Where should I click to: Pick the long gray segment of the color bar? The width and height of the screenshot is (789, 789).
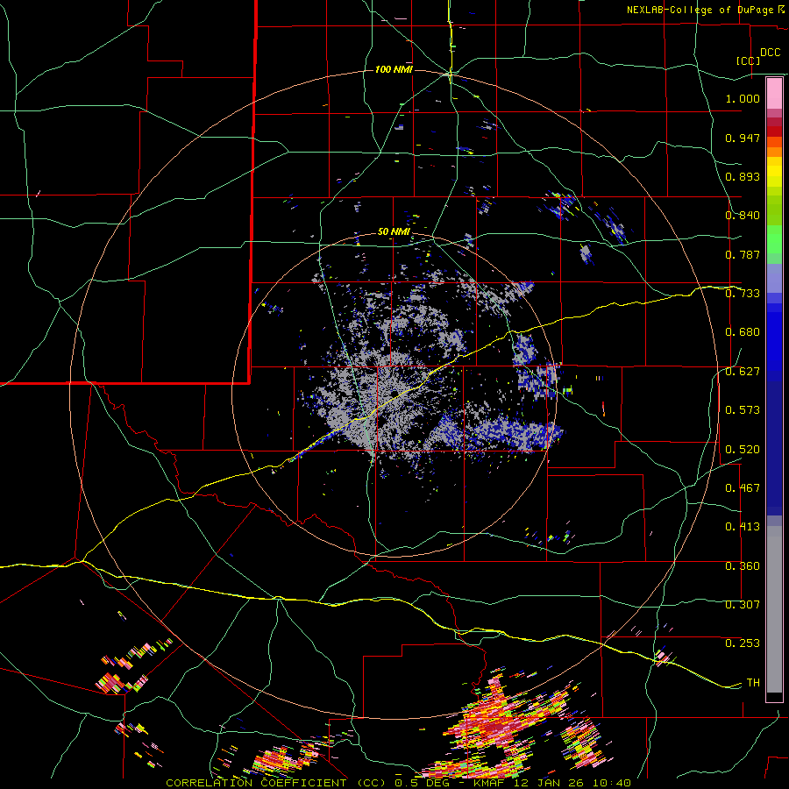pyautogui.click(x=774, y=609)
